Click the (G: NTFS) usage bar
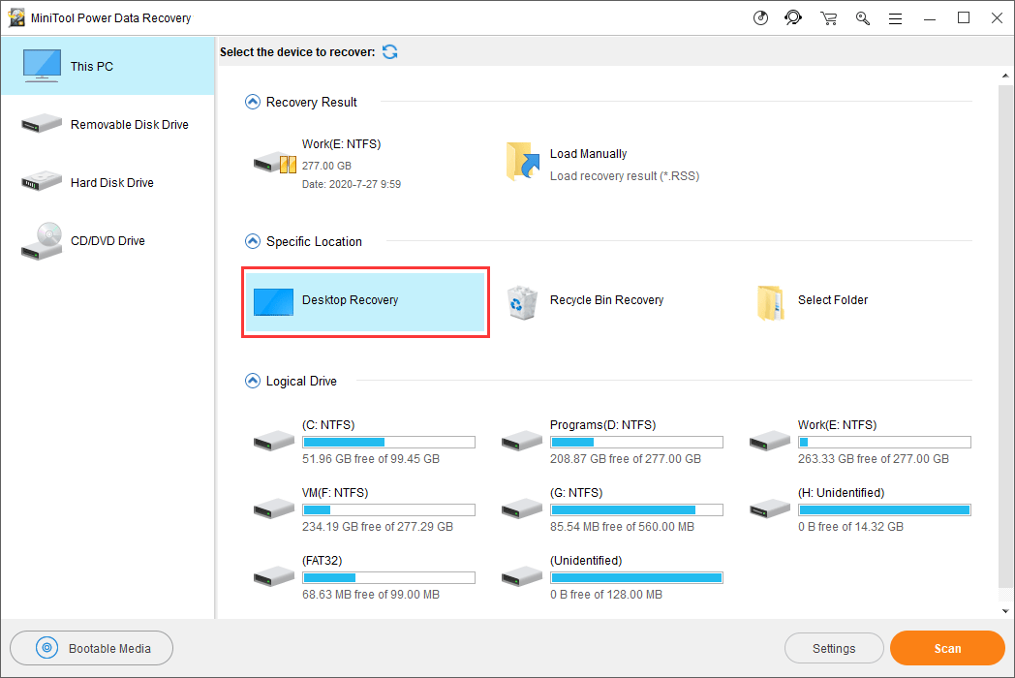The image size is (1015, 678). pyautogui.click(x=637, y=510)
